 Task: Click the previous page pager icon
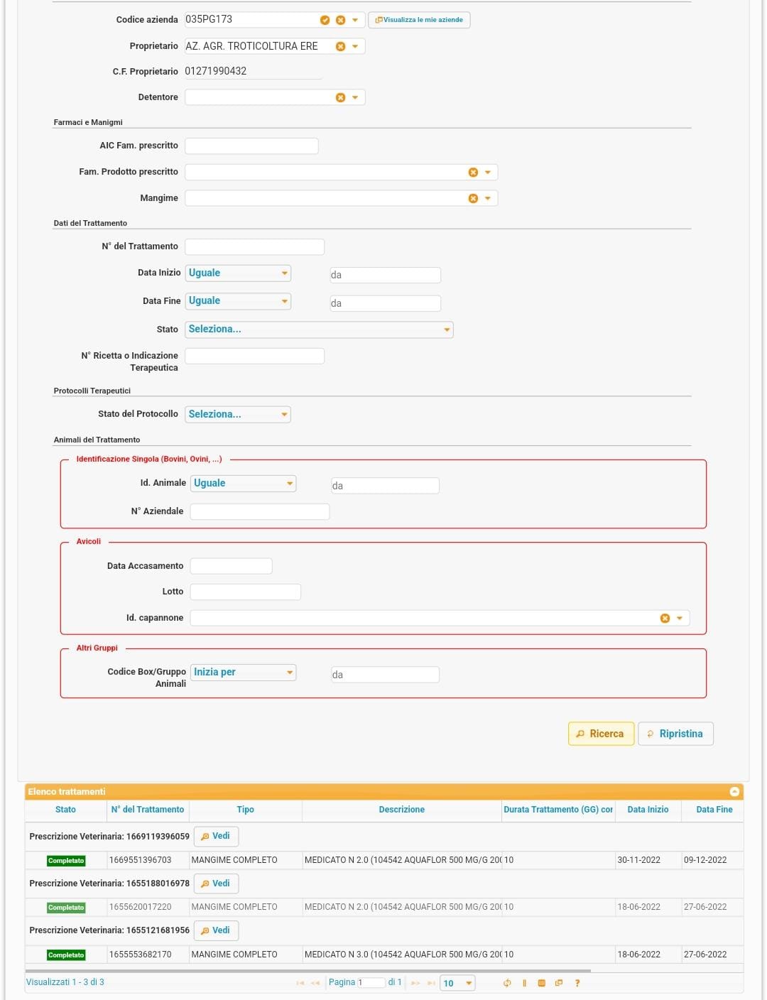pyautogui.click(x=315, y=983)
